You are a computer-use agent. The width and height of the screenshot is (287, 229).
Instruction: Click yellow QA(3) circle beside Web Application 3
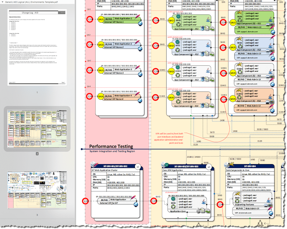click(101, 70)
